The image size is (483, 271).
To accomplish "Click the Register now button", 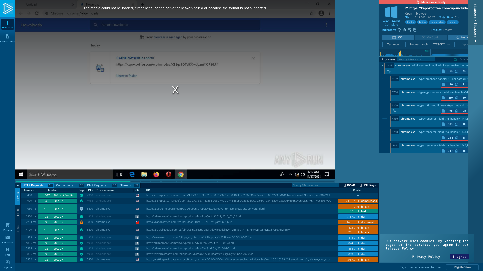I will pos(462,267).
